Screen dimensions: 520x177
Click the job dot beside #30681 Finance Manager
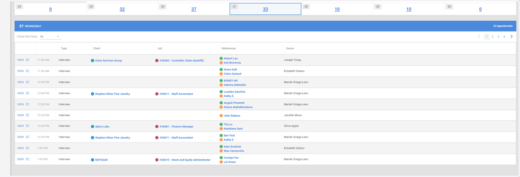[157, 126]
